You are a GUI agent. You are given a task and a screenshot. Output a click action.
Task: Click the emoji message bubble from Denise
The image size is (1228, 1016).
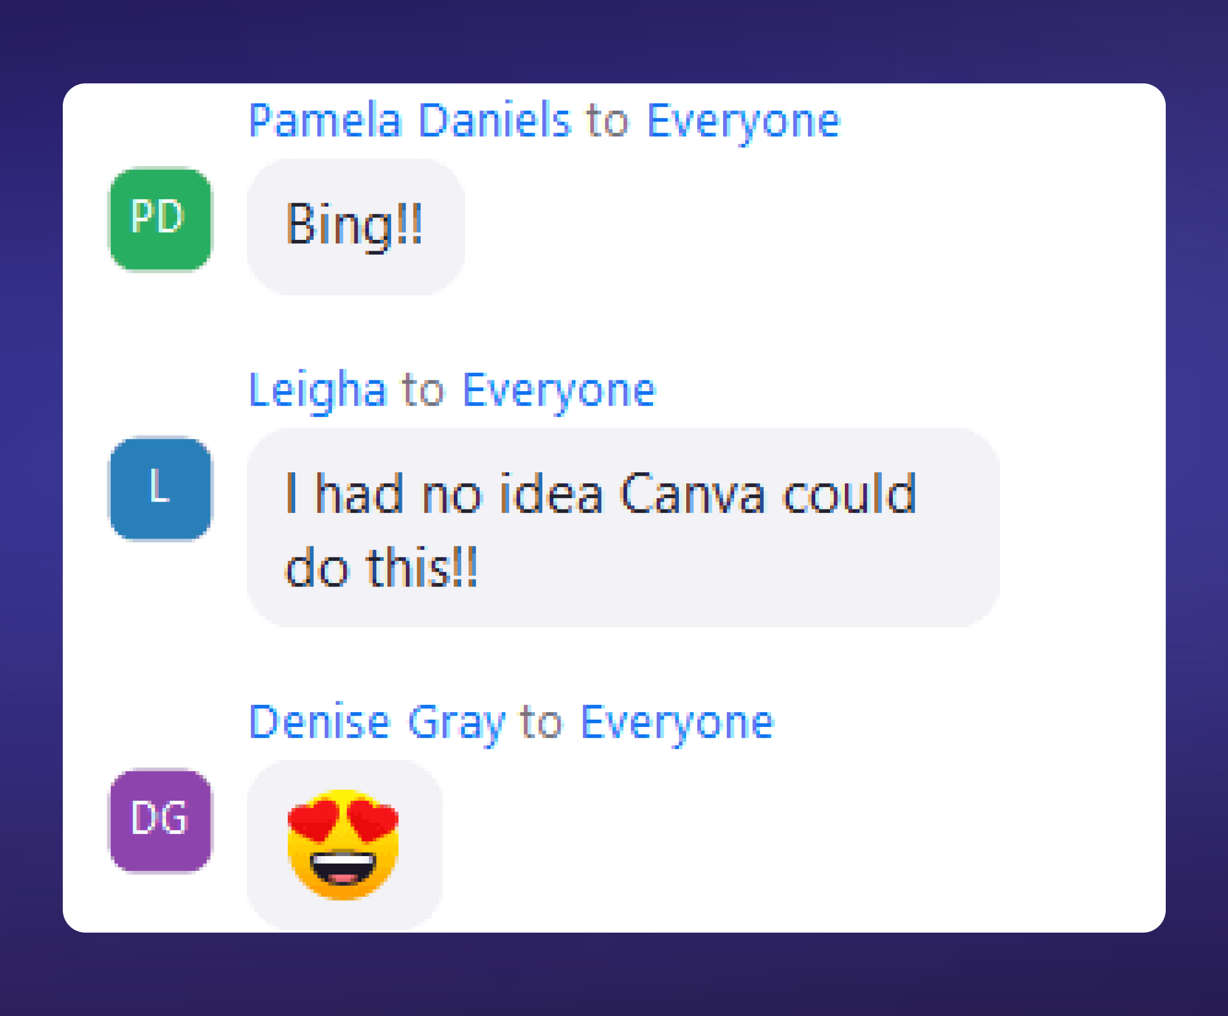(344, 845)
